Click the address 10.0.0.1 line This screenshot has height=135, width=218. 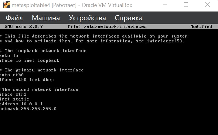21,104
